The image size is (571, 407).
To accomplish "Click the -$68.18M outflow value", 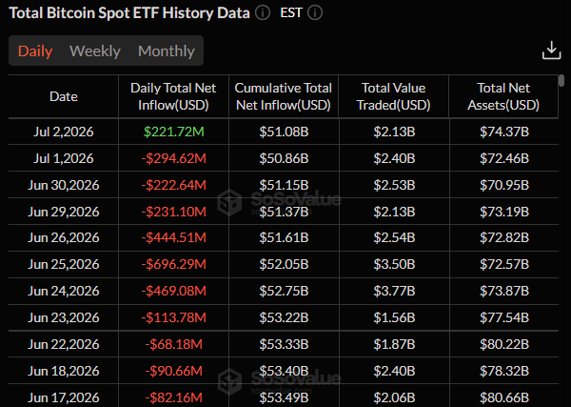I will (x=174, y=344).
